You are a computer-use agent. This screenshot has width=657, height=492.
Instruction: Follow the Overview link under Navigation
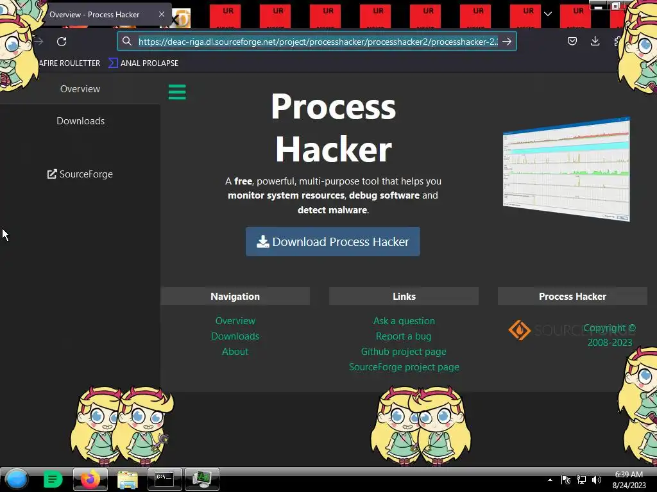(x=235, y=321)
